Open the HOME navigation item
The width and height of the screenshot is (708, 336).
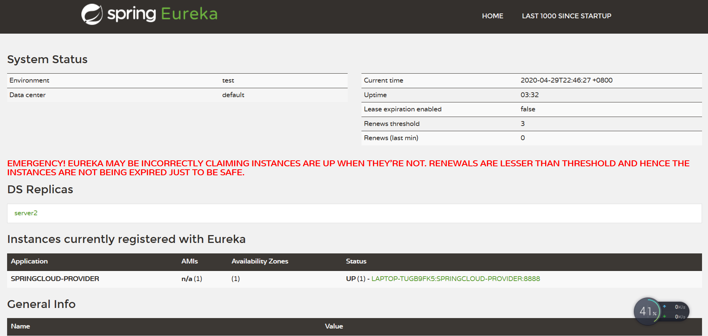493,16
